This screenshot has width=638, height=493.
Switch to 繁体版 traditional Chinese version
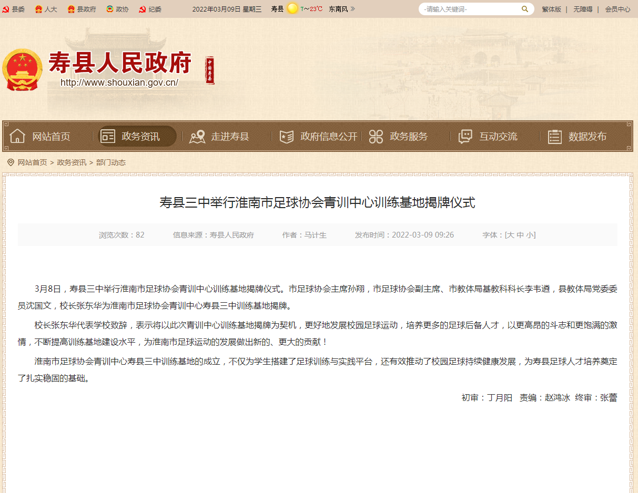click(551, 9)
